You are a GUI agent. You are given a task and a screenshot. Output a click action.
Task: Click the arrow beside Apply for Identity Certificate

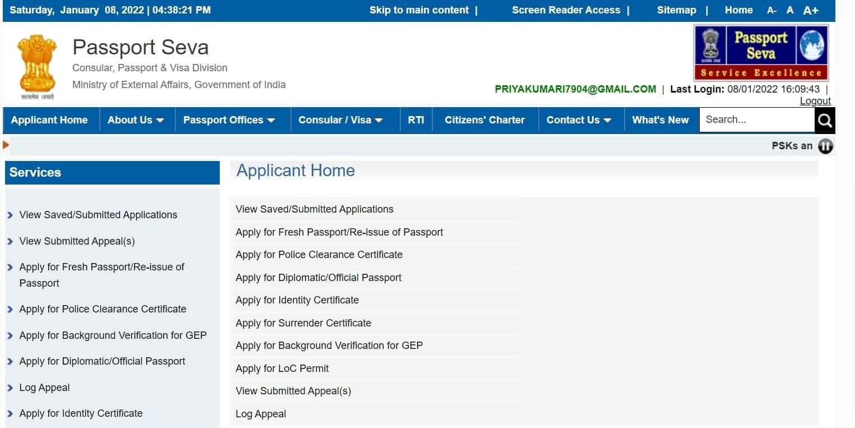tap(10, 413)
